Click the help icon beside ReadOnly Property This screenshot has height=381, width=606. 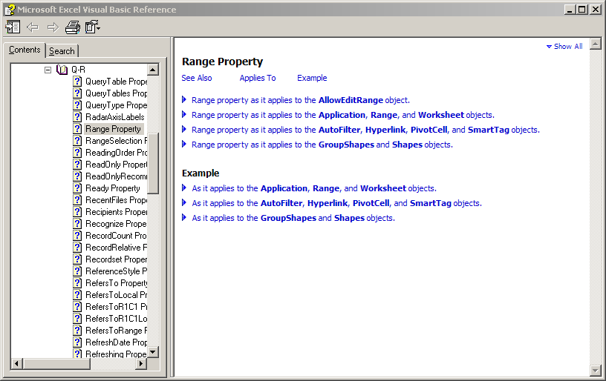coord(78,165)
